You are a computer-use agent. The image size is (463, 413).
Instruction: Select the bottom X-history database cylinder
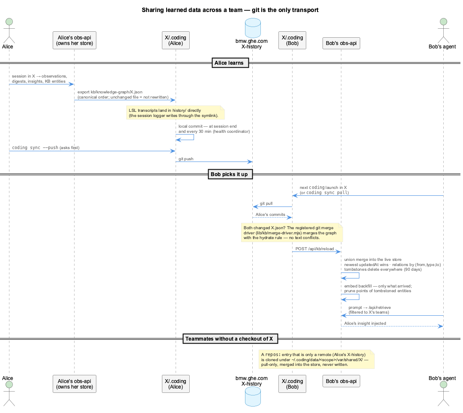(253, 396)
